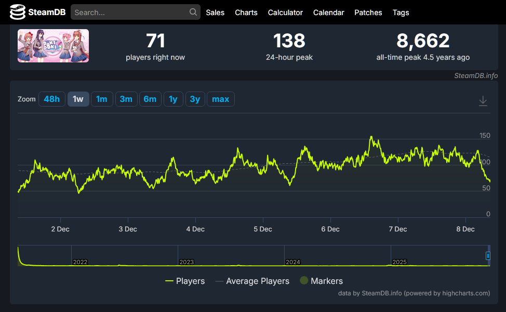This screenshot has height=312, width=506.
Task: Click the '2 Dec' axis label
Action: [60, 229]
